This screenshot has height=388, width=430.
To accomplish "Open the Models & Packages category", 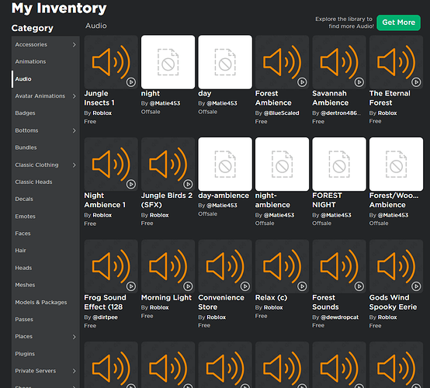I will tap(41, 302).
